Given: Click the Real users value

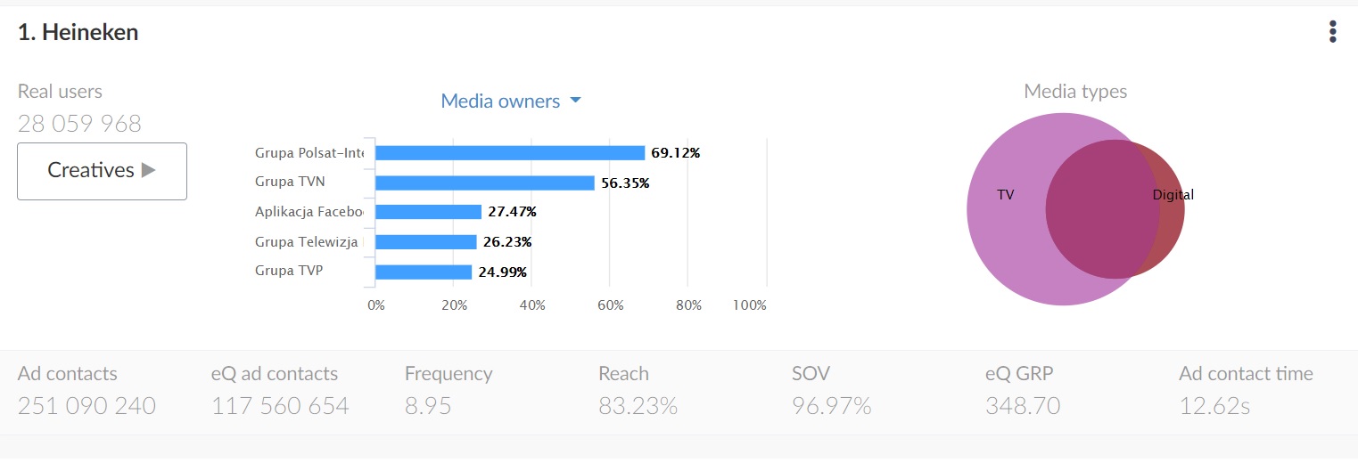Looking at the screenshot, I should pyautogui.click(x=79, y=123).
